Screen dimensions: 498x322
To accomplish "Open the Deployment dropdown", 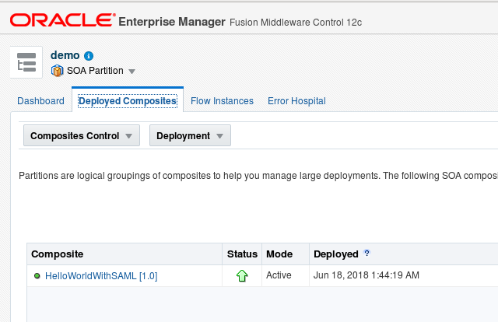I will click(x=190, y=135).
